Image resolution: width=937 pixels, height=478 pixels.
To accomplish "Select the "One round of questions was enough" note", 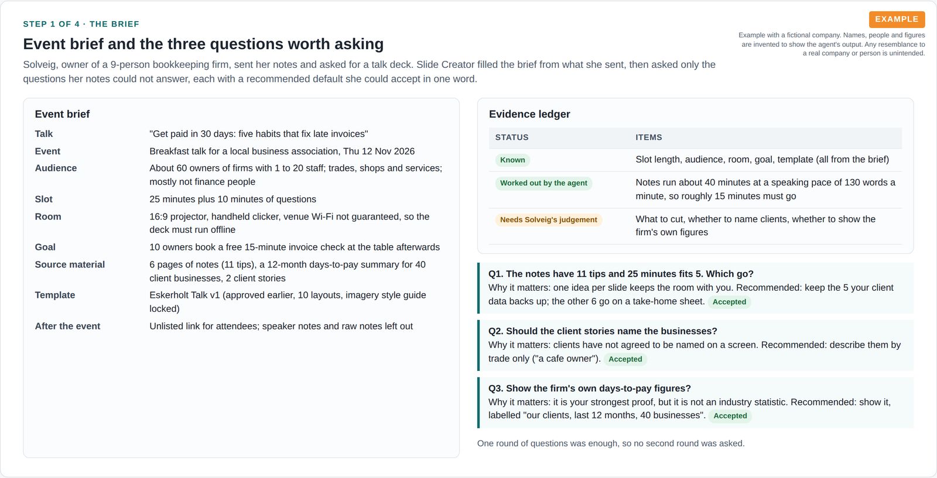I will [611, 443].
